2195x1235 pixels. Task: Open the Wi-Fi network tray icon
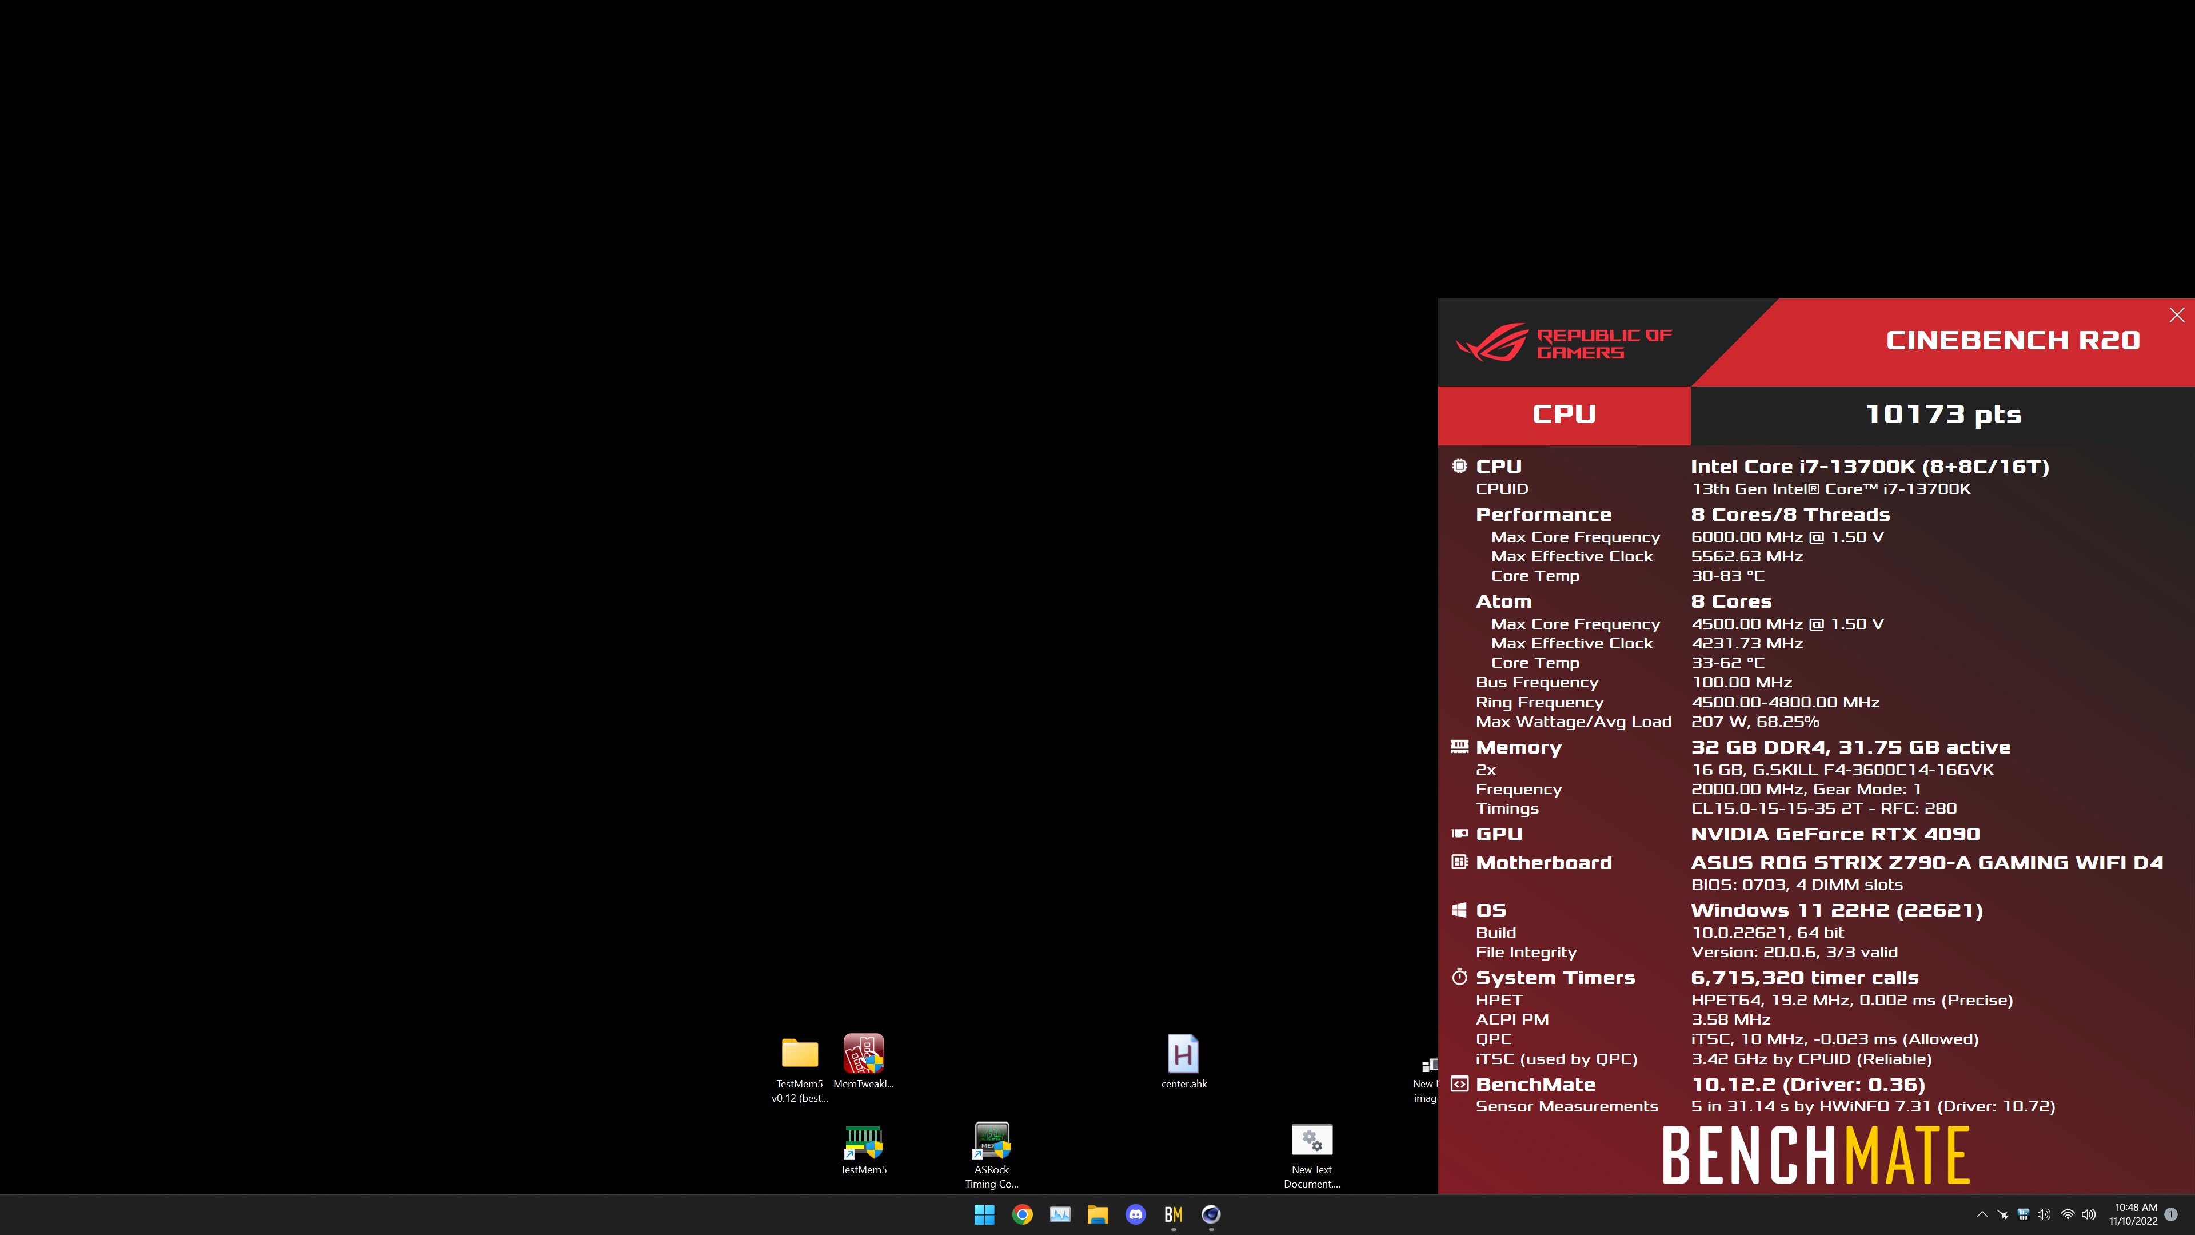click(x=2067, y=1214)
